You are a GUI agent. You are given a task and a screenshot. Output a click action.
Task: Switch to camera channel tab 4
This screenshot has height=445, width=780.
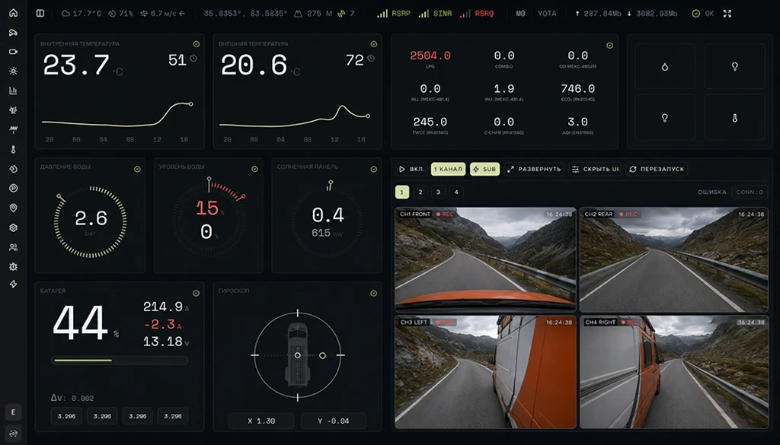(x=456, y=192)
